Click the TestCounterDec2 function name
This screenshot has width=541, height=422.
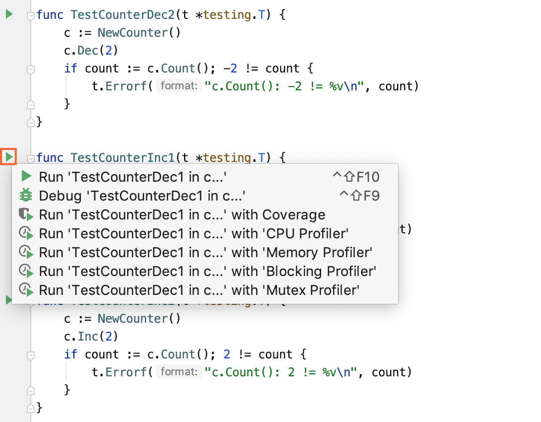coord(123,15)
